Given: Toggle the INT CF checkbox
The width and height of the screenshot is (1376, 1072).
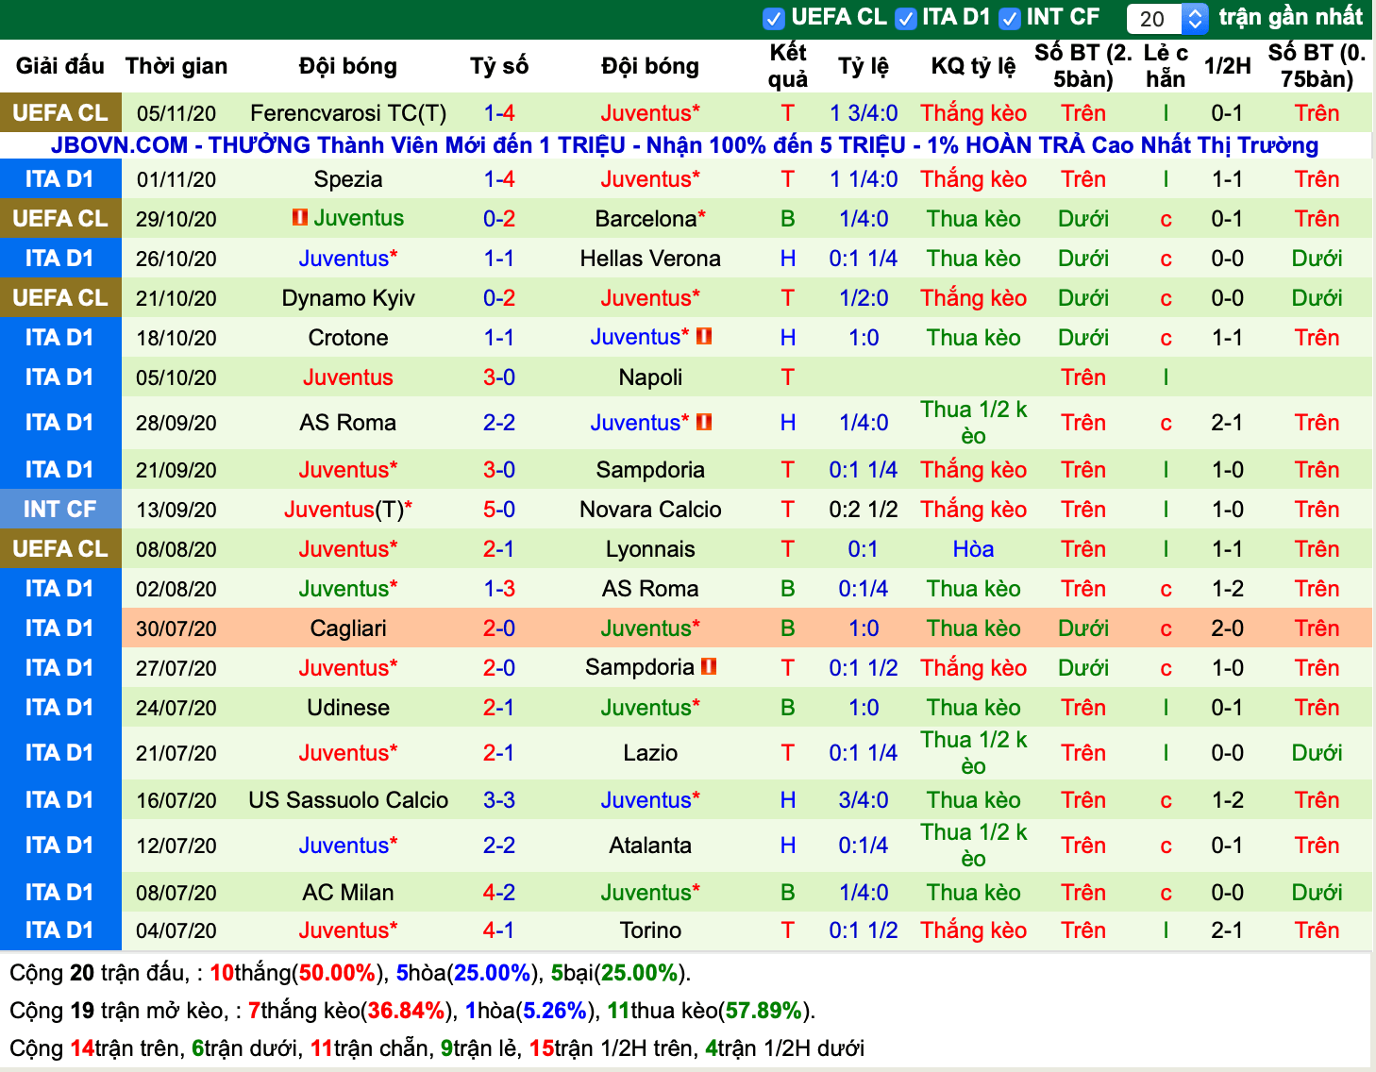Looking at the screenshot, I should tap(1010, 18).
